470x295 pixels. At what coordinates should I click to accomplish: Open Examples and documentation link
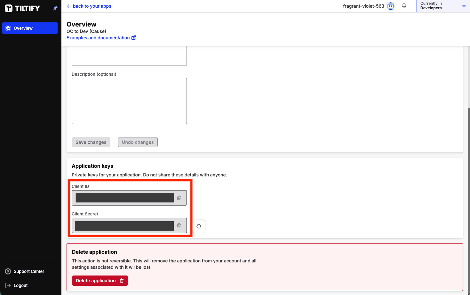pyautogui.click(x=101, y=38)
